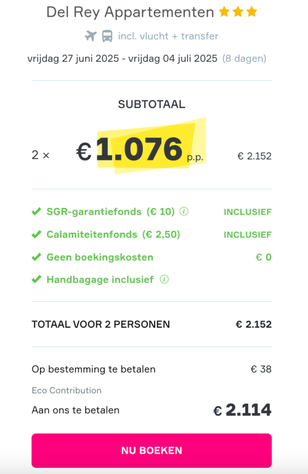Image resolution: width=308 pixels, height=474 pixels.
Task: Click the highlighted € 1.076 p.p. price
Action: tap(140, 149)
